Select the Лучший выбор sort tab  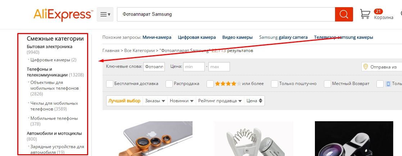[125, 101]
